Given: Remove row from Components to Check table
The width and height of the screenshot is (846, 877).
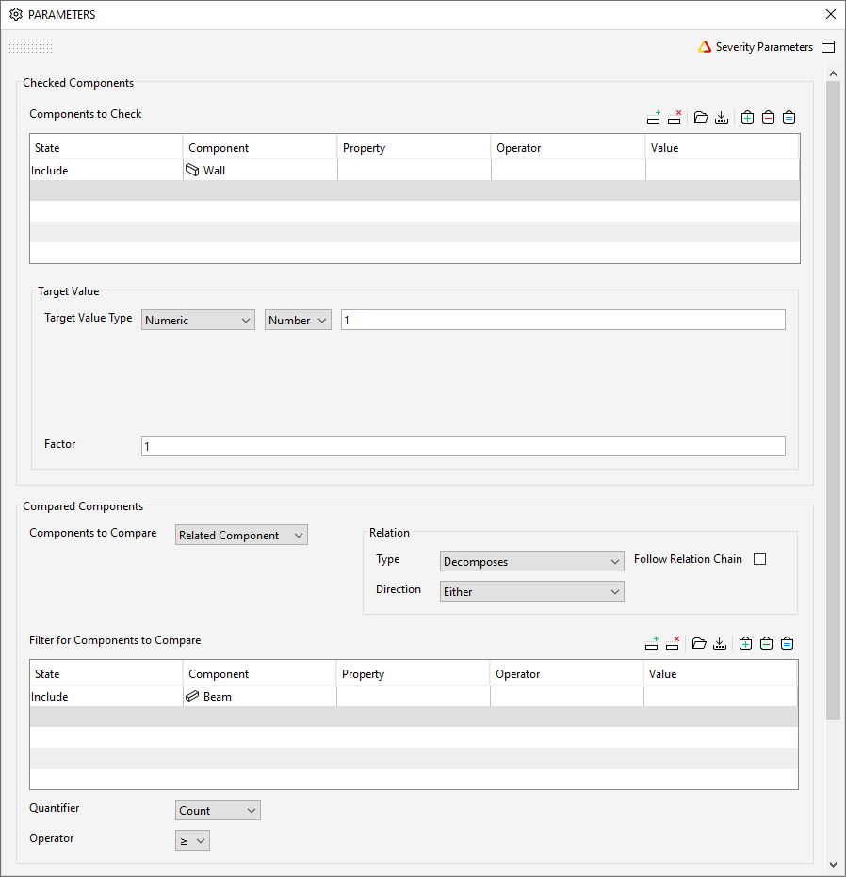Looking at the screenshot, I should click(675, 118).
